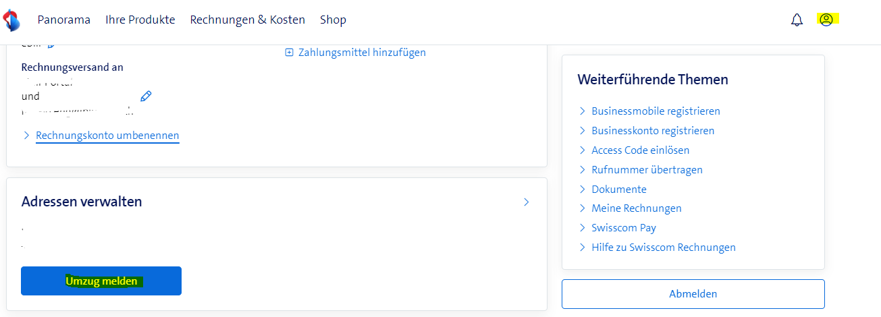Open the Access Code einlösen link
The height and width of the screenshot is (317, 881).
pyautogui.click(x=640, y=150)
